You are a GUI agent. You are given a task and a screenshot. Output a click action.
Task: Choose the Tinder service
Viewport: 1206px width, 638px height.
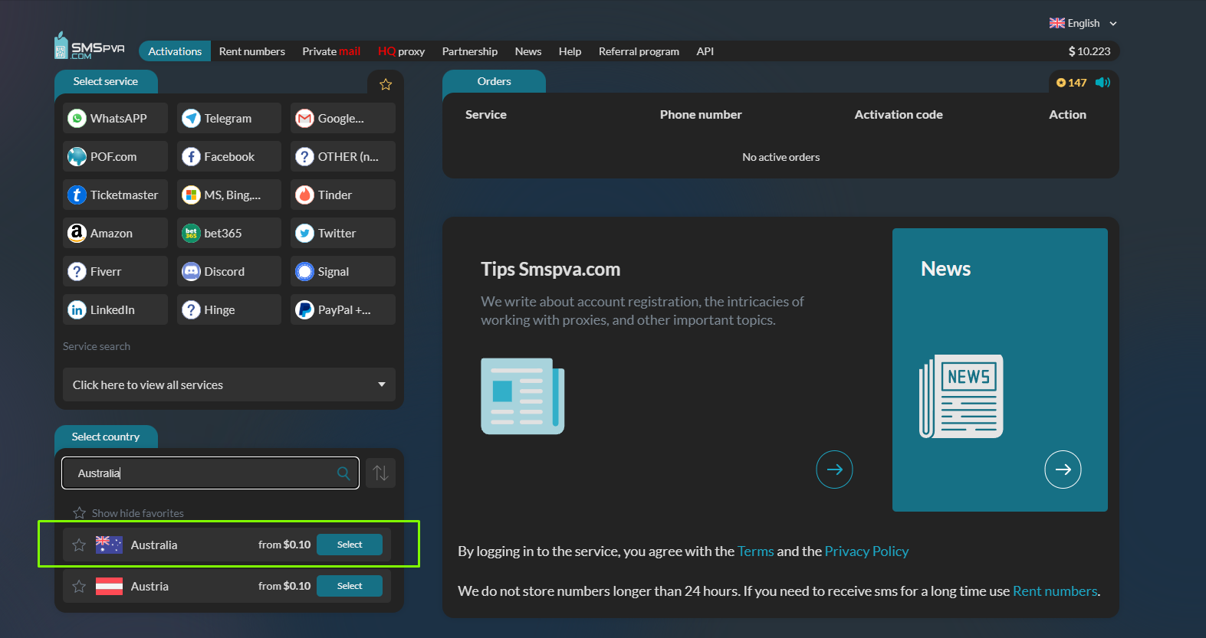tap(343, 195)
